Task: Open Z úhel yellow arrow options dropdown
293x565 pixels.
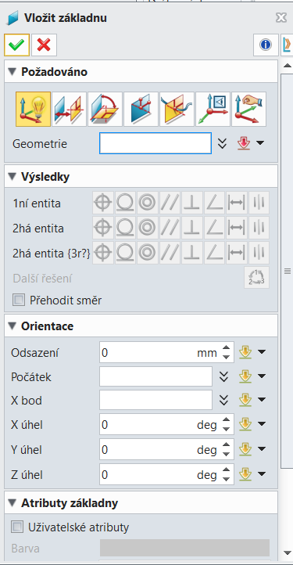Action: 261,474
